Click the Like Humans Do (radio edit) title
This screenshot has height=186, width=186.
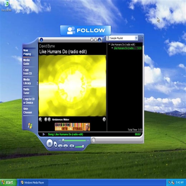tap(63, 52)
